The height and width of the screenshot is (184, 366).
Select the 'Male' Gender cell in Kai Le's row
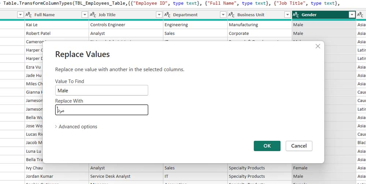point(324,25)
